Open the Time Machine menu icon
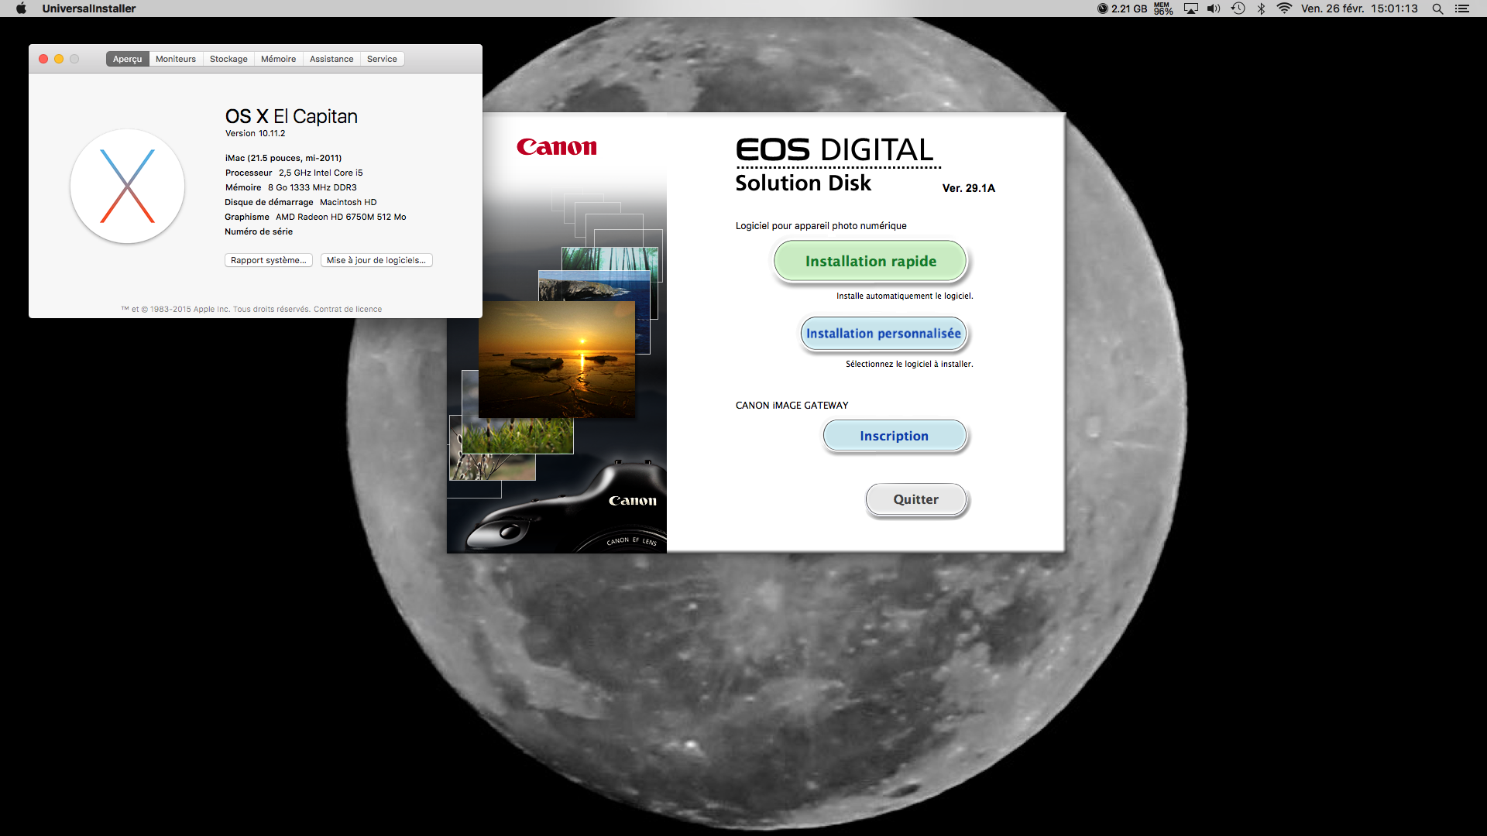The image size is (1487, 836). [x=1238, y=9]
